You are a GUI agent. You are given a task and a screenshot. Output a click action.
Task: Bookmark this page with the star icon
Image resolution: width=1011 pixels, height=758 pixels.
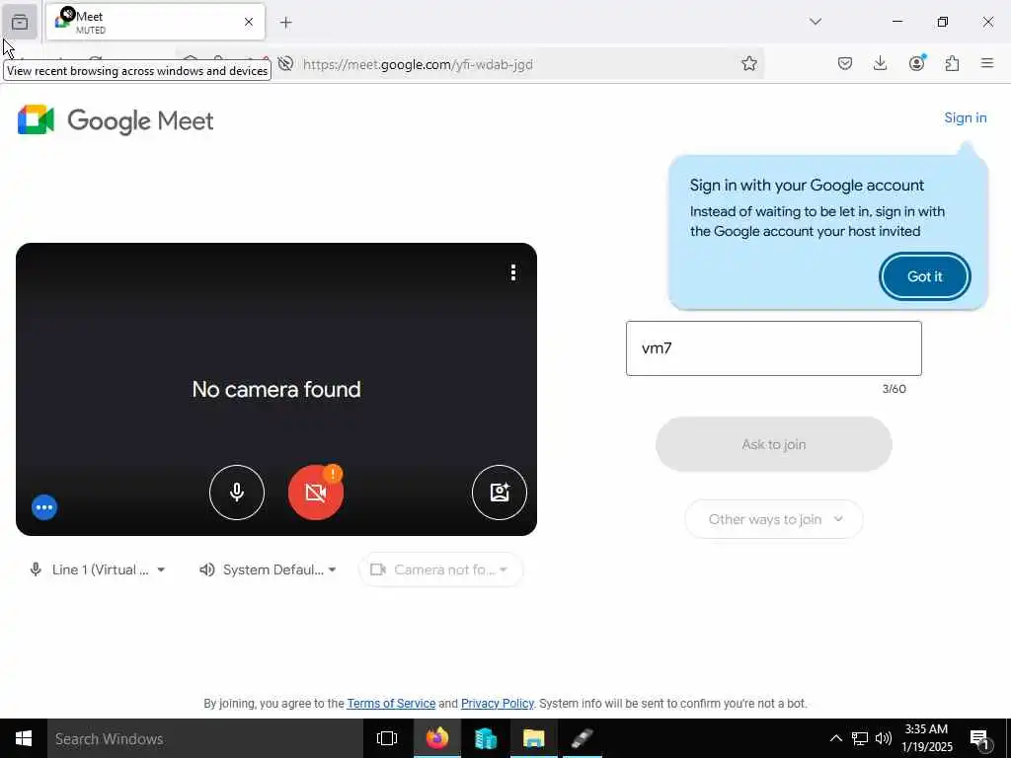point(748,63)
